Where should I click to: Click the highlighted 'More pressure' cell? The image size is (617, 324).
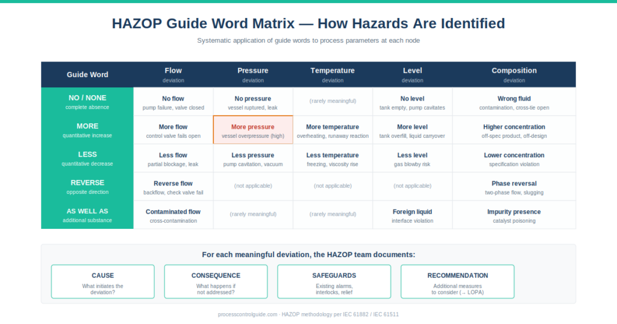click(x=253, y=129)
